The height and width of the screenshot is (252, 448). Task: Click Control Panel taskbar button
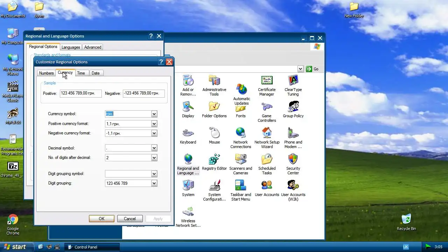coord(92,247)
